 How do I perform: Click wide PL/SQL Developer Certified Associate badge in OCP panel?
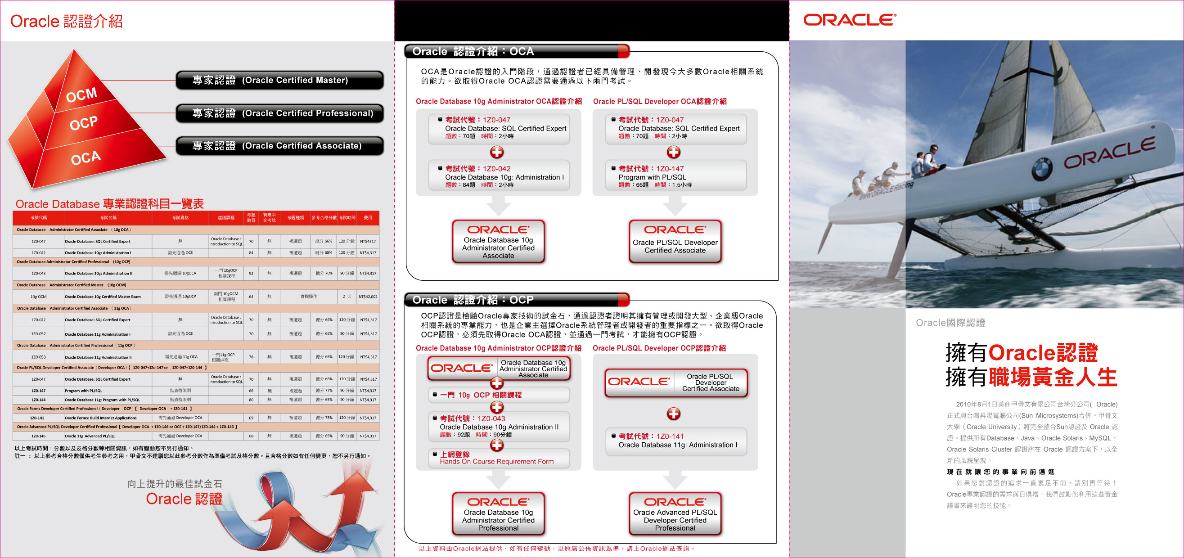coord(676,382)
